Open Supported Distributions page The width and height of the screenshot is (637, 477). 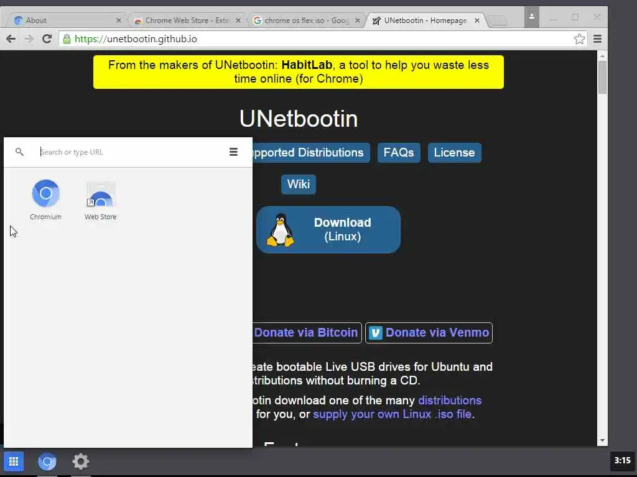pos(311,153)
